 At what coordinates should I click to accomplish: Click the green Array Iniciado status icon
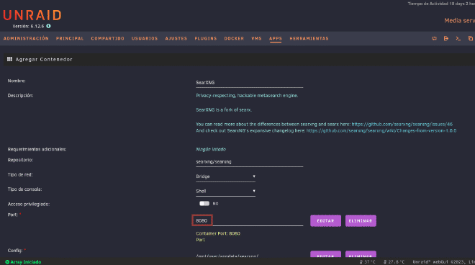[x=7, y=262]
